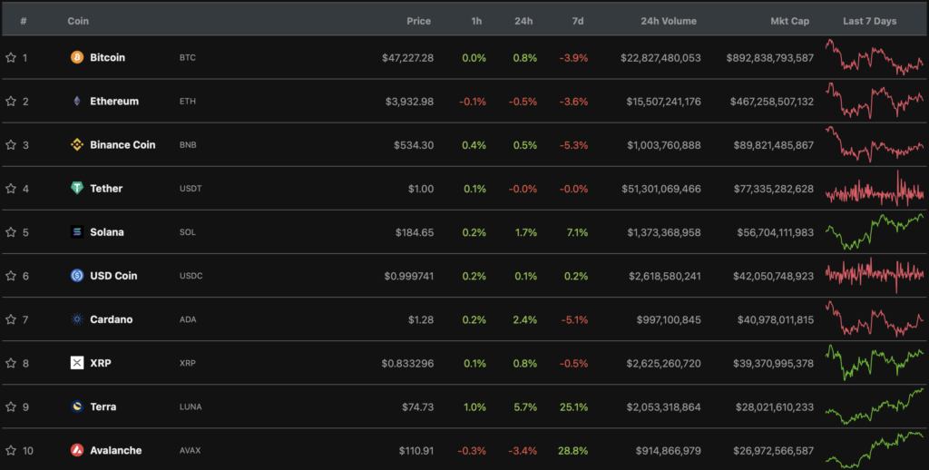Viewport: 929px width, 470px height.
Task: Favorite Bitcoin using its star
Action: (11, 57)
